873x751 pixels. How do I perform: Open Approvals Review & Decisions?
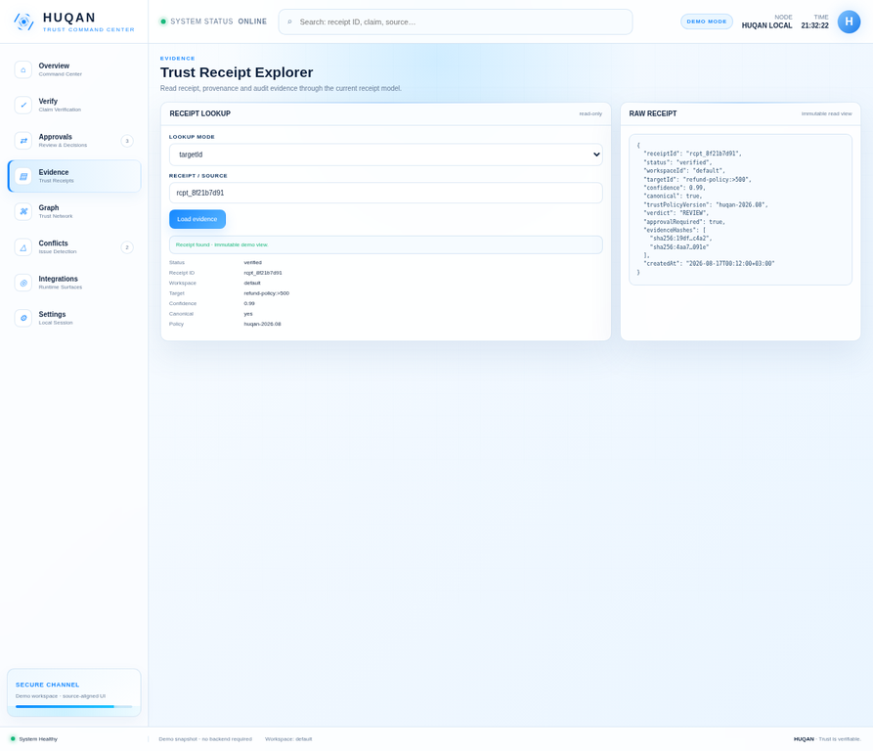click(x=74, y=141)
